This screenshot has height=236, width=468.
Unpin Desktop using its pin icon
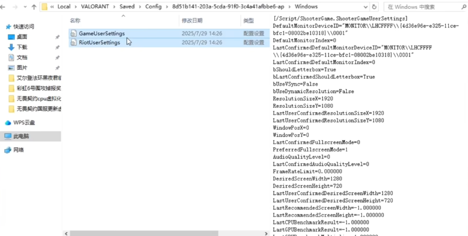click(57, 37)
